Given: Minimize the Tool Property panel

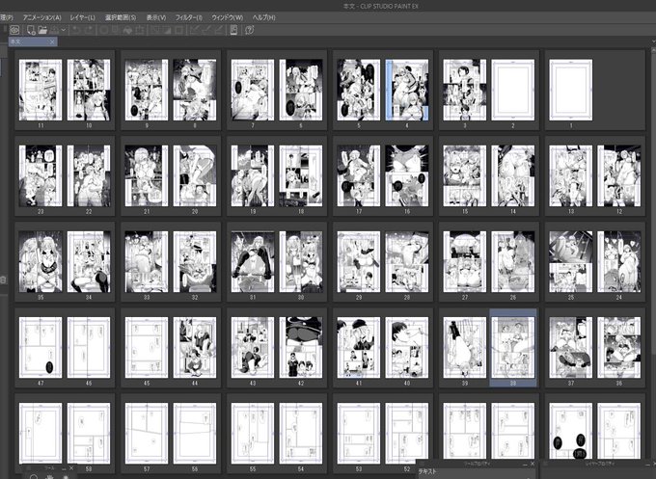Looking at the screenshot, I should (525, 464).
